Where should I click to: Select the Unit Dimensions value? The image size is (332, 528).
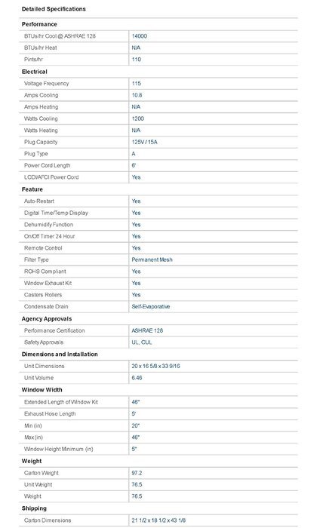[155, 366]
